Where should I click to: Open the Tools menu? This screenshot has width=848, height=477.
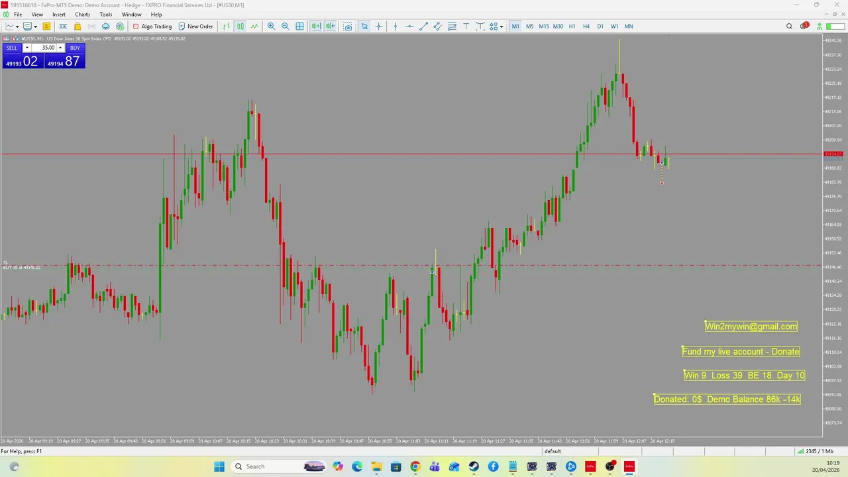106,15
